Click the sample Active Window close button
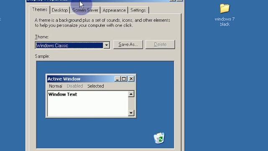268x151 pixels. tap(131, 79)
